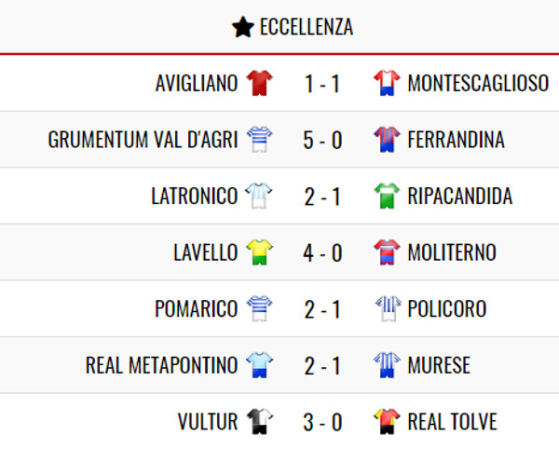Click Montescaglioso's jersey icon
This screenshot has width=559, height=449.
pyautogui.click(x=386, y=84)
